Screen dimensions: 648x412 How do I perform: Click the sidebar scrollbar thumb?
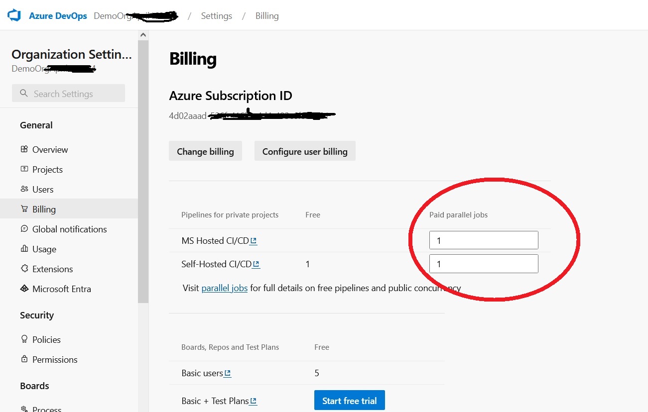(x=143, y=172)
